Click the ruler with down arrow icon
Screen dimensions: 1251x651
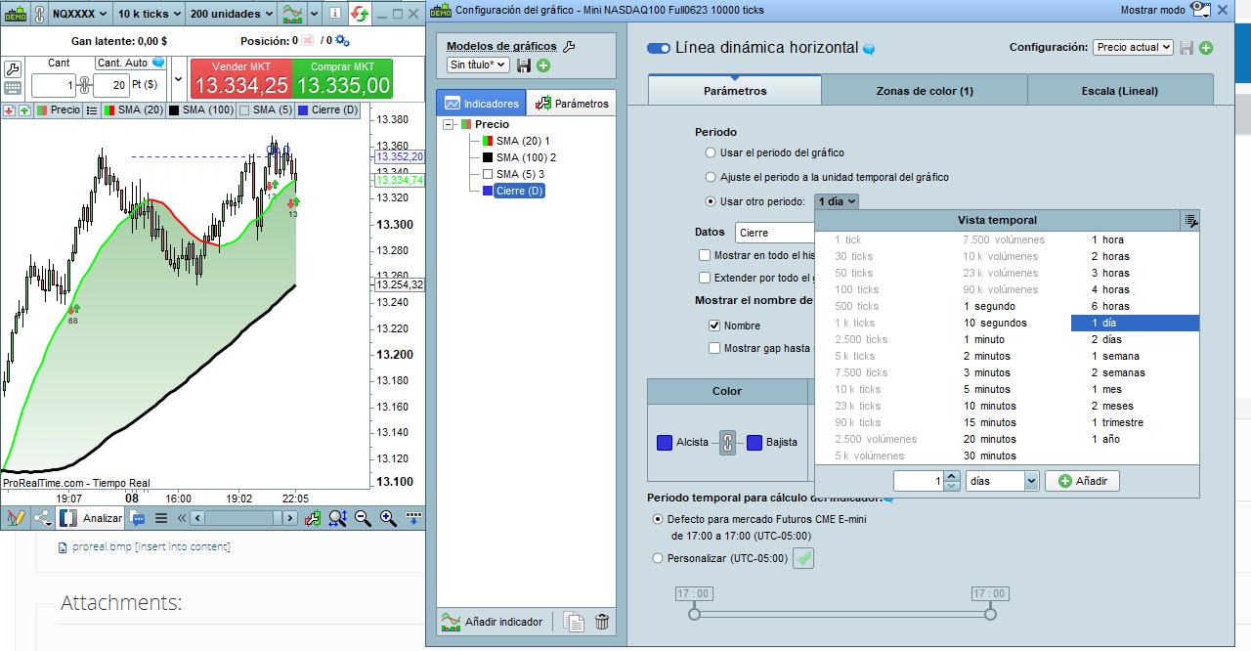[x=413, y=517]
